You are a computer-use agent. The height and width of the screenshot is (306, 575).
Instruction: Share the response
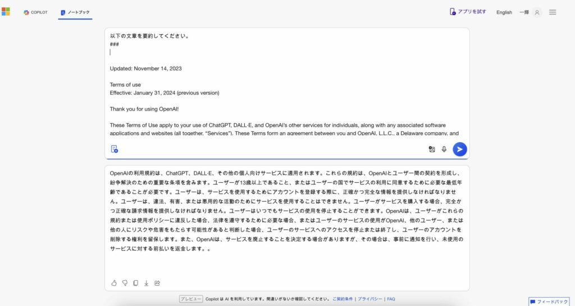157,283
